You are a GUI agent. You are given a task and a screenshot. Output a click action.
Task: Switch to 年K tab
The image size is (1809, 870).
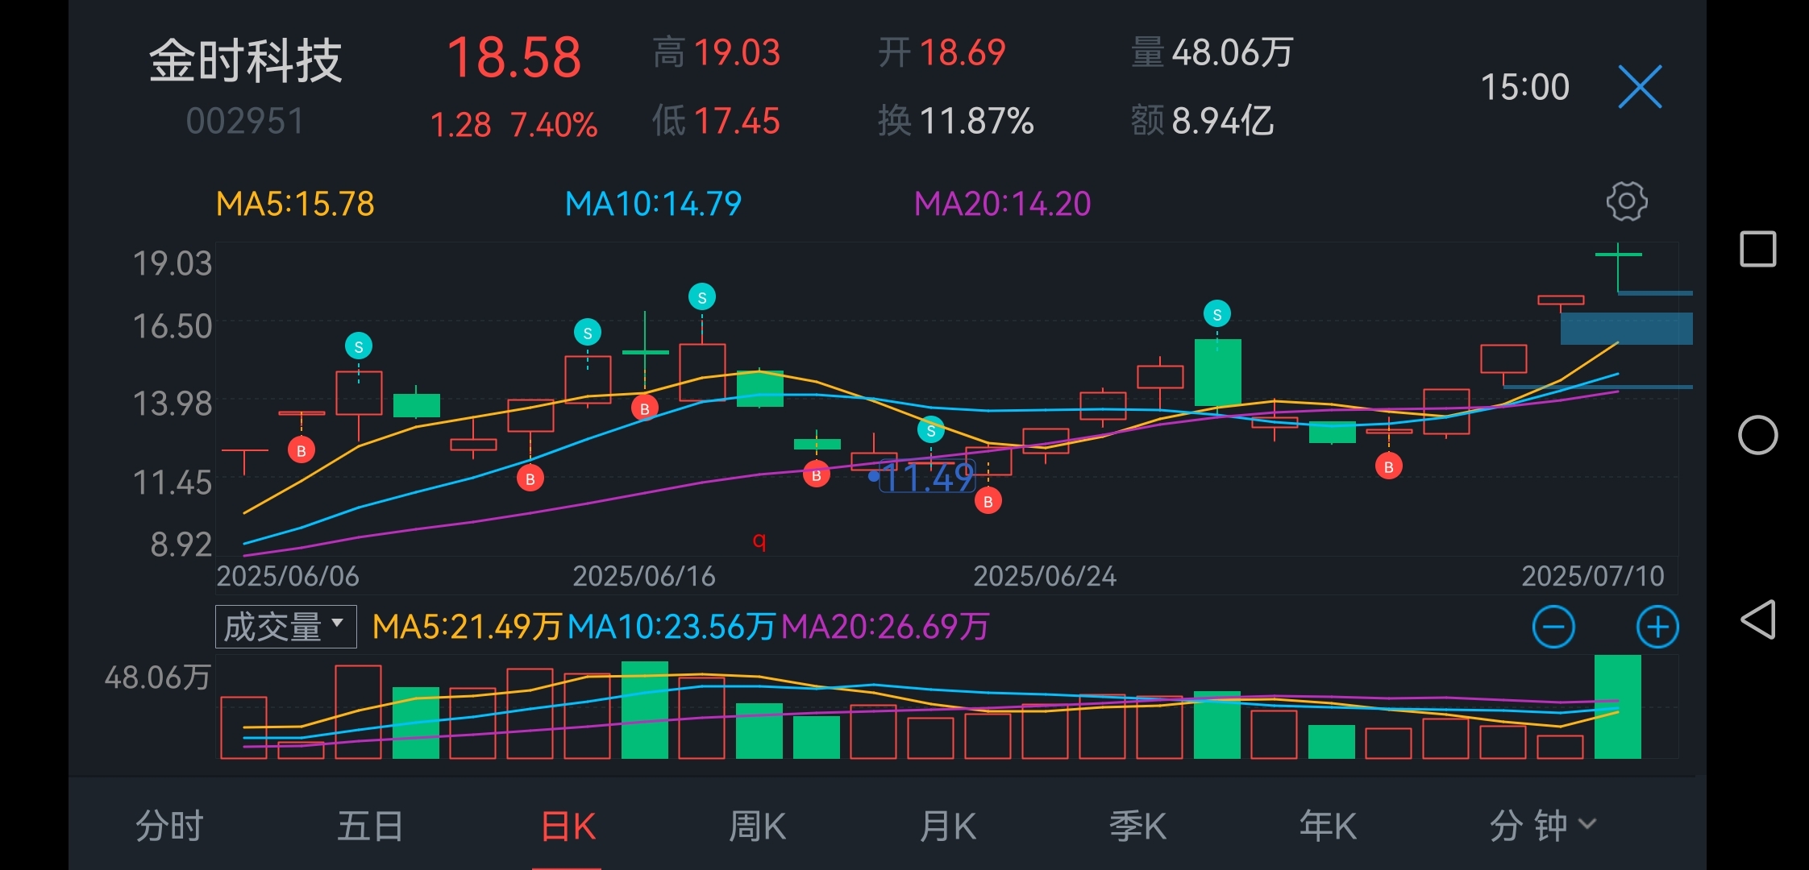1328,826
